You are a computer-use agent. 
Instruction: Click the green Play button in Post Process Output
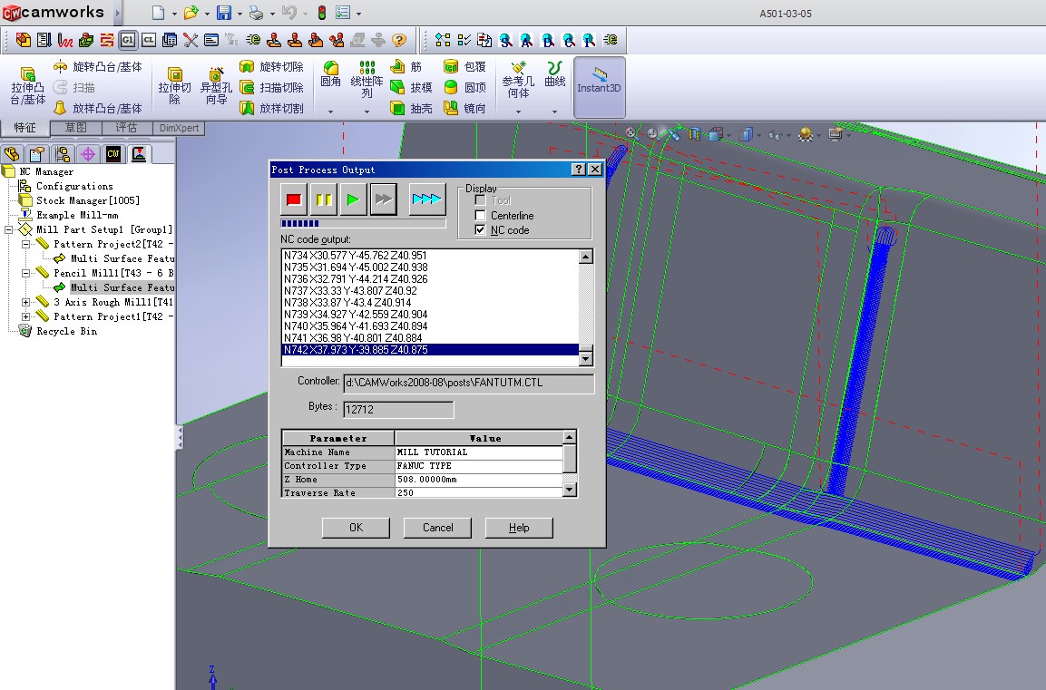(x=354, y=199)
